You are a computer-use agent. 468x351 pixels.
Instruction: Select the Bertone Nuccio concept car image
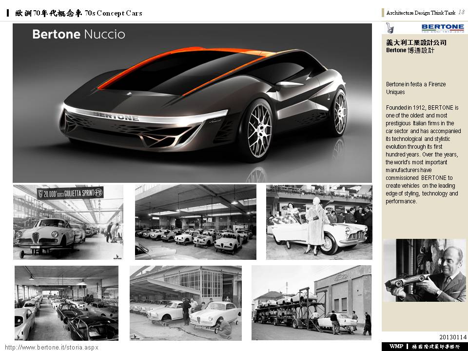point(192,103)
